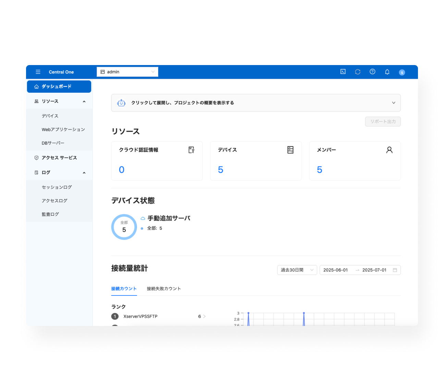Click the リポート出力 button

[383, 122]
